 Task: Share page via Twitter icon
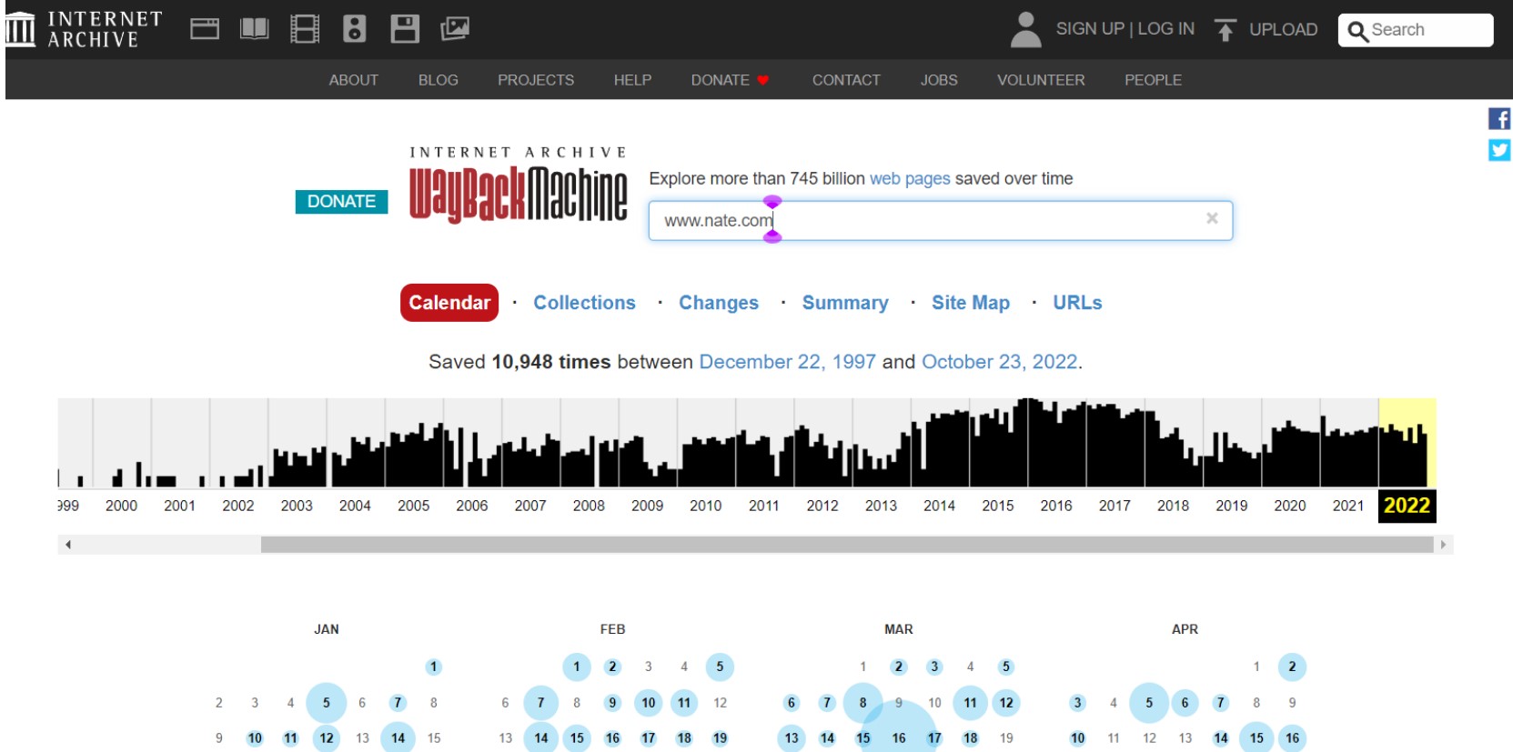click(x=1499, y=150)
